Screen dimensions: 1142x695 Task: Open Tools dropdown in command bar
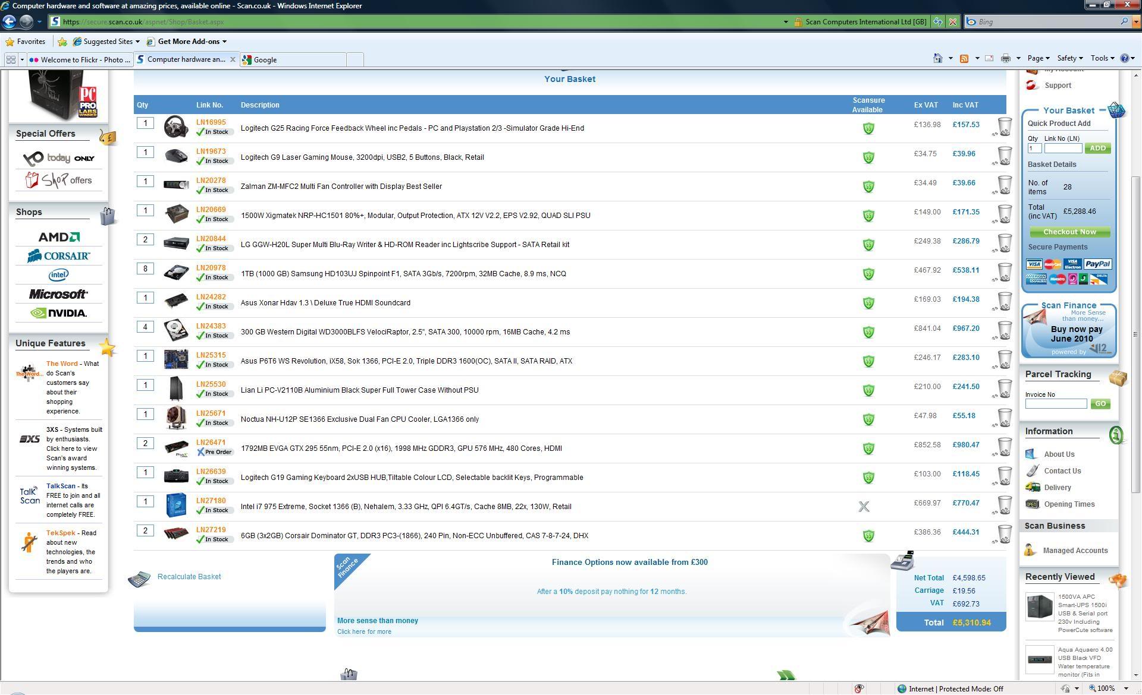point(1102,58)
